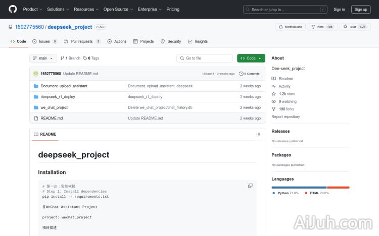The height and width of the screenshot is (236, 379).
Task: Open the Security tab
Action: tap(171, 41)
